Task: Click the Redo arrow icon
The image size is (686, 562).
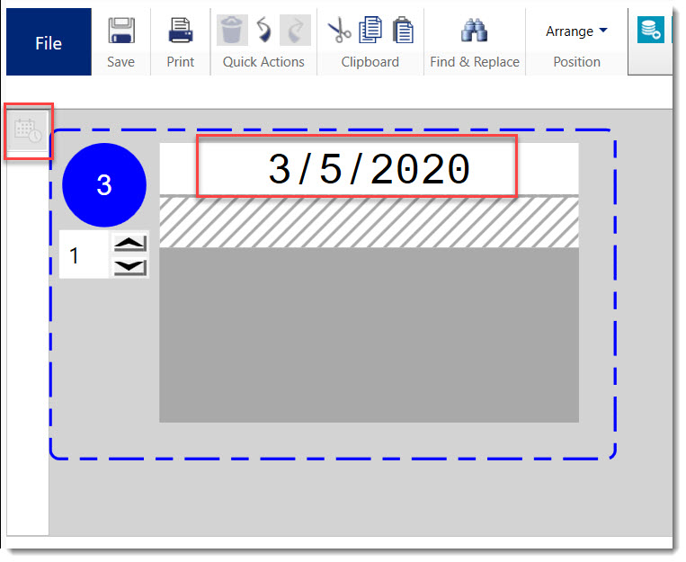Action: point(293,31)
